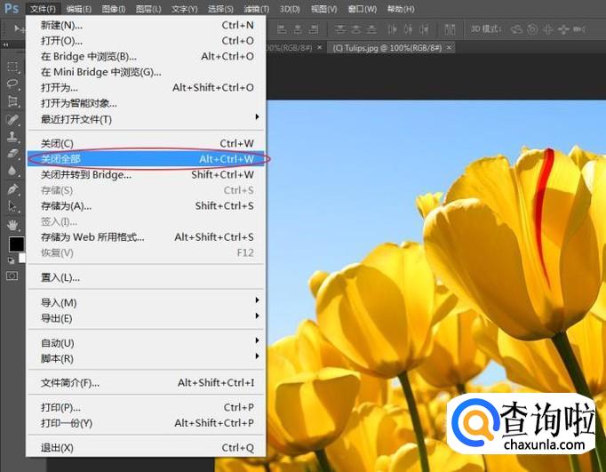Select the Rectangular Marquee tool
This screenshot has height=472, width=606.
12,67
